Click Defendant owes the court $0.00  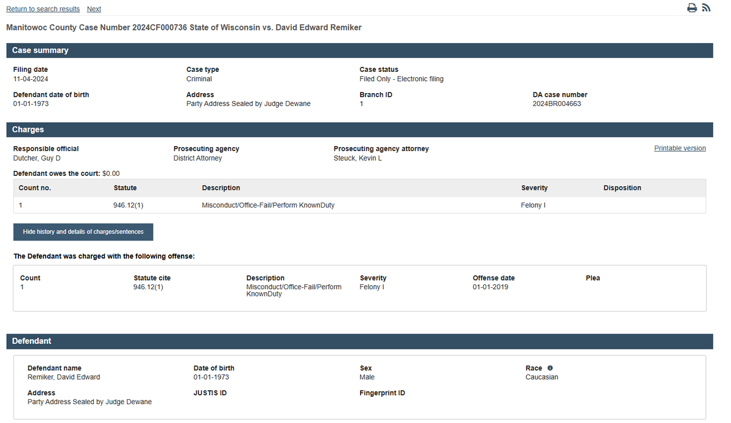click(x=66, y=173)
